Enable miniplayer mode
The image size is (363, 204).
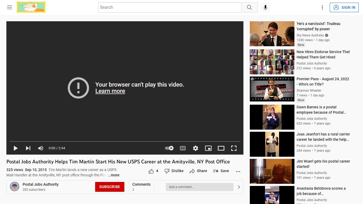pyautogui.click(x=208, y=148)
